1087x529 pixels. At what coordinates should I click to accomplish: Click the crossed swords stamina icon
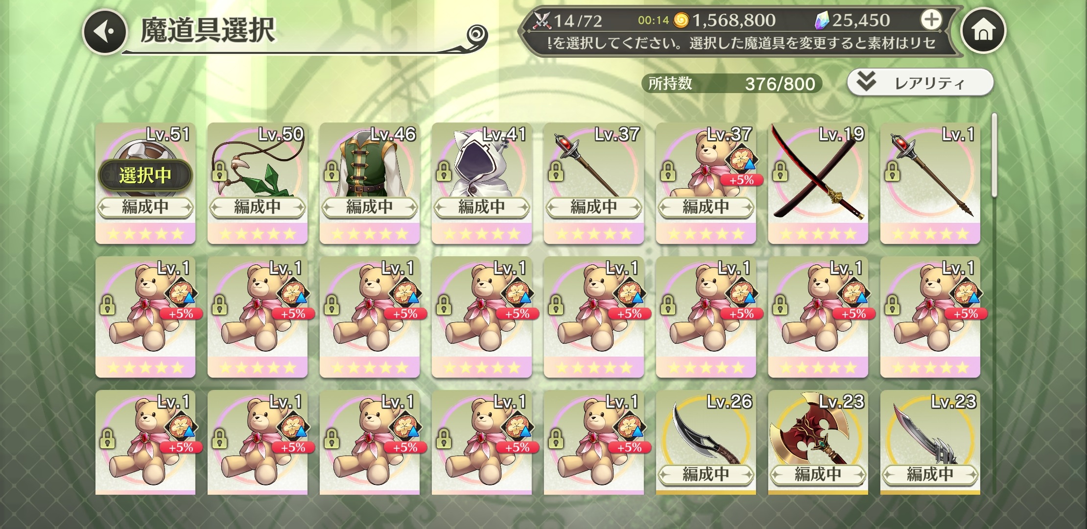543,20
